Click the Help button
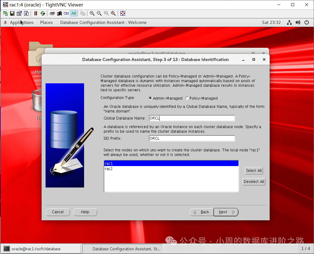 coord(85,212)
